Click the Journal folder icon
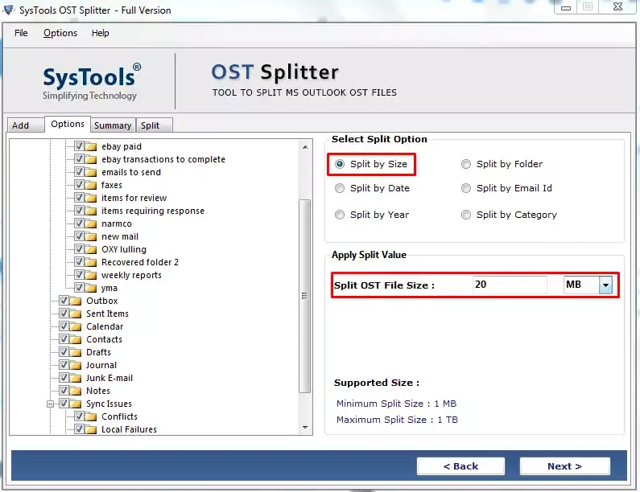Viewport: 640px width, 492px height. pyautogui.click(x=76, y=365)
